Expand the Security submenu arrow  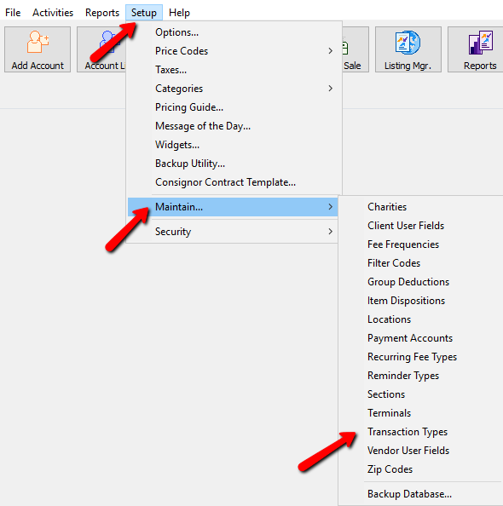click(330, 232)
